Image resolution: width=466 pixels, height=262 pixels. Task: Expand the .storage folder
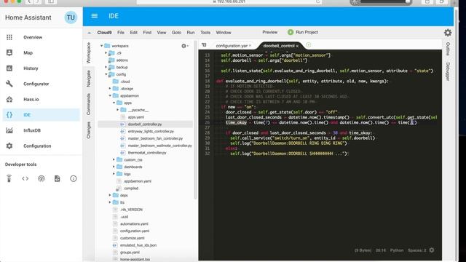point(110,89)
